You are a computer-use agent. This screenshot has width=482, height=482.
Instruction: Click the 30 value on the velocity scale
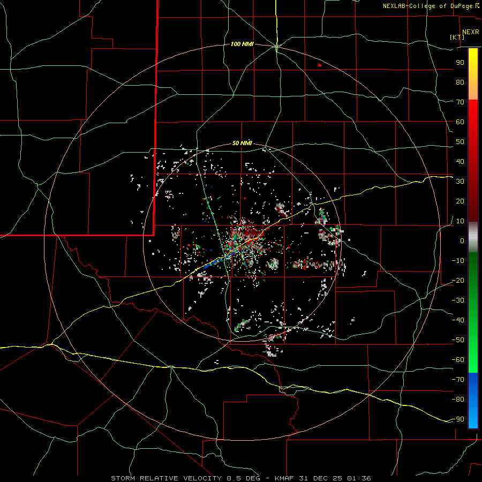[460, 182]
